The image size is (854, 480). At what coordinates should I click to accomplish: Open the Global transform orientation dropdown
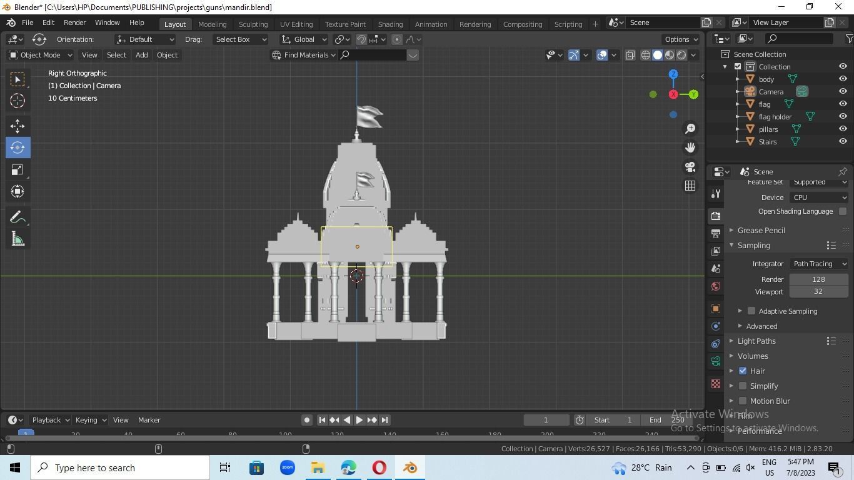[304, 39]
